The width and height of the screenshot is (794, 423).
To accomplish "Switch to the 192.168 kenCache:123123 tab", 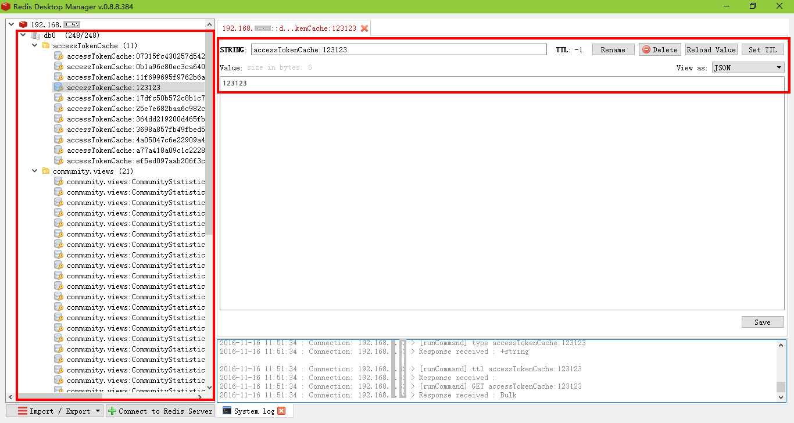I will click(295, 28).
